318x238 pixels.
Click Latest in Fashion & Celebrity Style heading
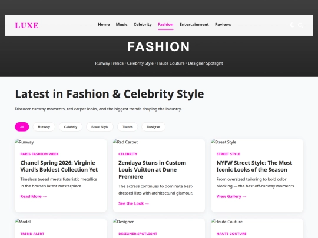[x=110, y=94]
